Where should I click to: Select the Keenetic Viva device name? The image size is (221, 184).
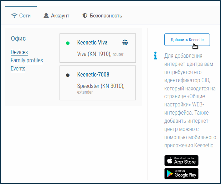92,43
